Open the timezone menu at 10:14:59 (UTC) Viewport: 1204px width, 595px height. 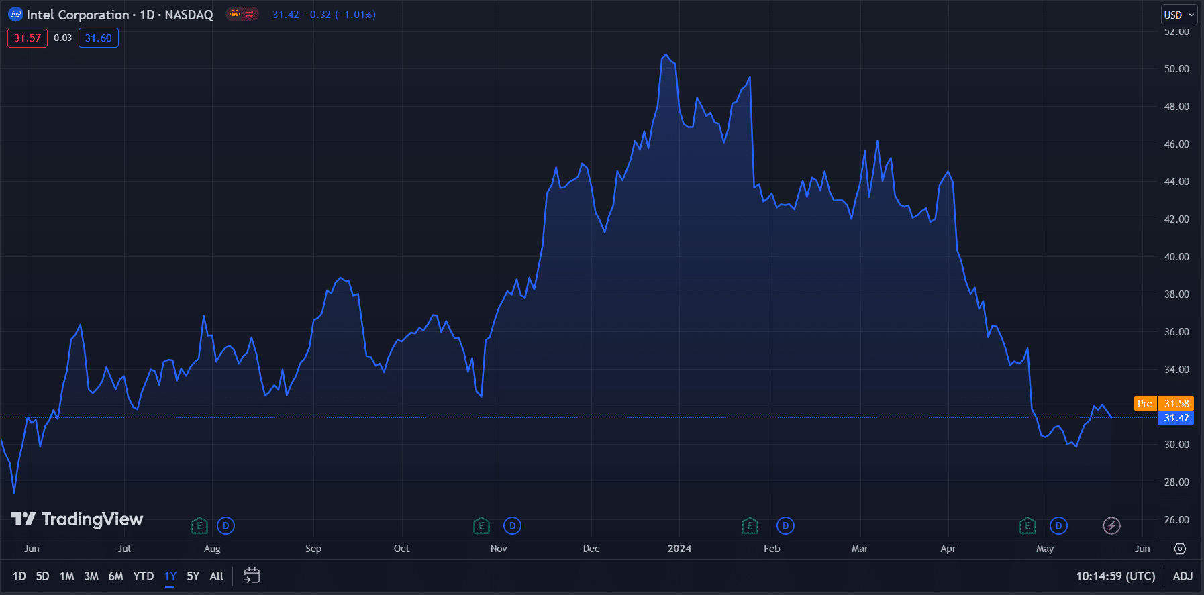pos(1115,576)
